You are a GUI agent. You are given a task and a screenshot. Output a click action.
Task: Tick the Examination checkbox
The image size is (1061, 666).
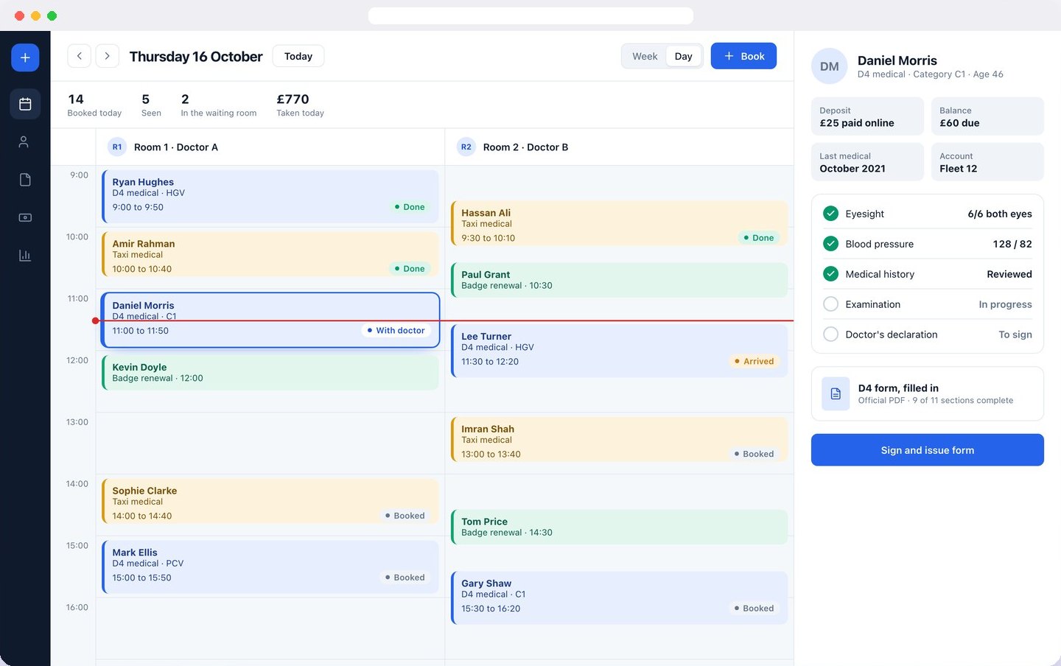(x=830, y=304)
